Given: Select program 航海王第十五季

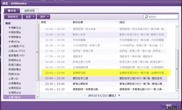Looking at the screenshot, I should [82, 62].
